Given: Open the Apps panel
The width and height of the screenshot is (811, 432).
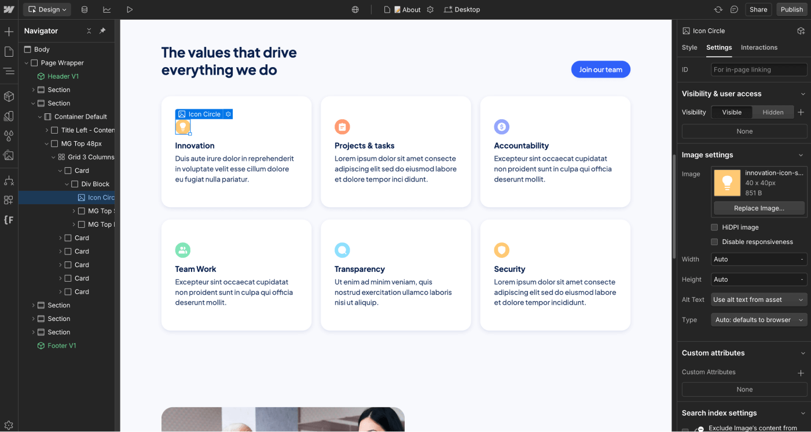Looking at the screenshot, I should (x=9, y=200).
